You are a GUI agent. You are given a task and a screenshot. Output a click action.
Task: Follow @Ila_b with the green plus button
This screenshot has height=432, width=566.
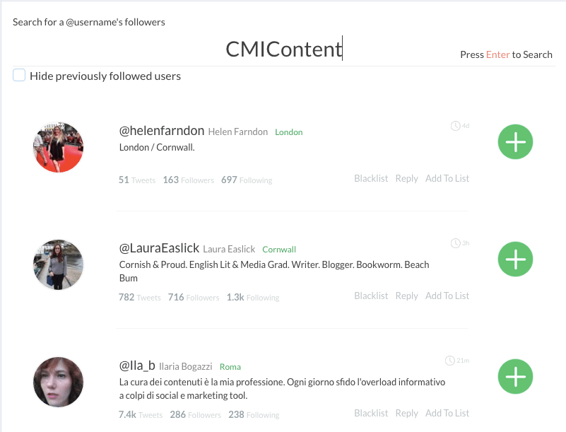click(515, 377)
